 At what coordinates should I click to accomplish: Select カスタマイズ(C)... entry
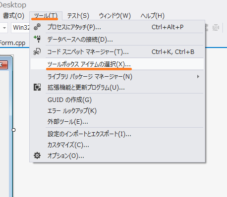(x=117, y=145)
